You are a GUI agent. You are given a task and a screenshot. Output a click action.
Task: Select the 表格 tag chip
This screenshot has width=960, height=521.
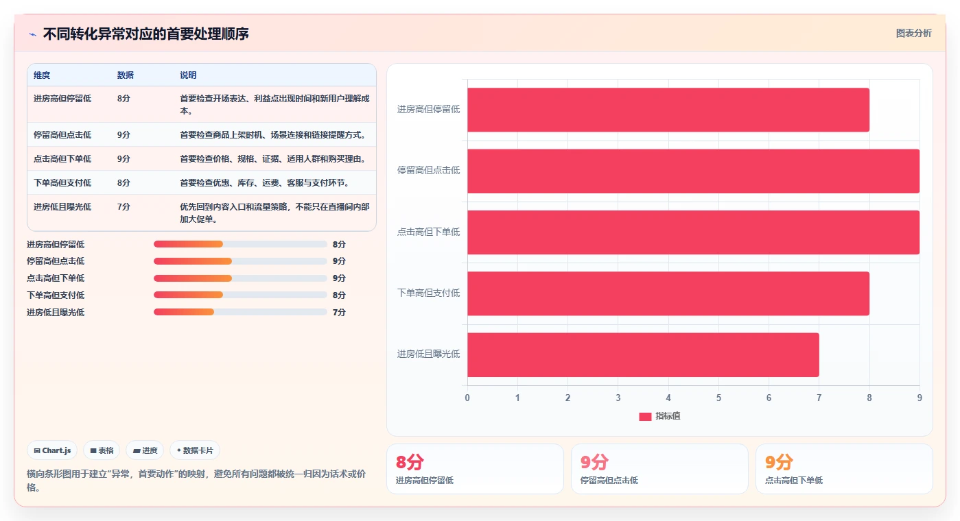coord(102,450)
